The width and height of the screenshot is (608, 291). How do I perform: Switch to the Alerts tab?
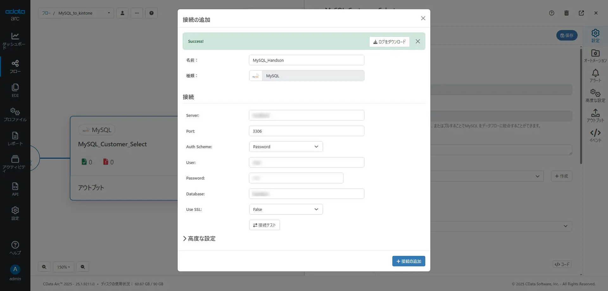point(595,76)
